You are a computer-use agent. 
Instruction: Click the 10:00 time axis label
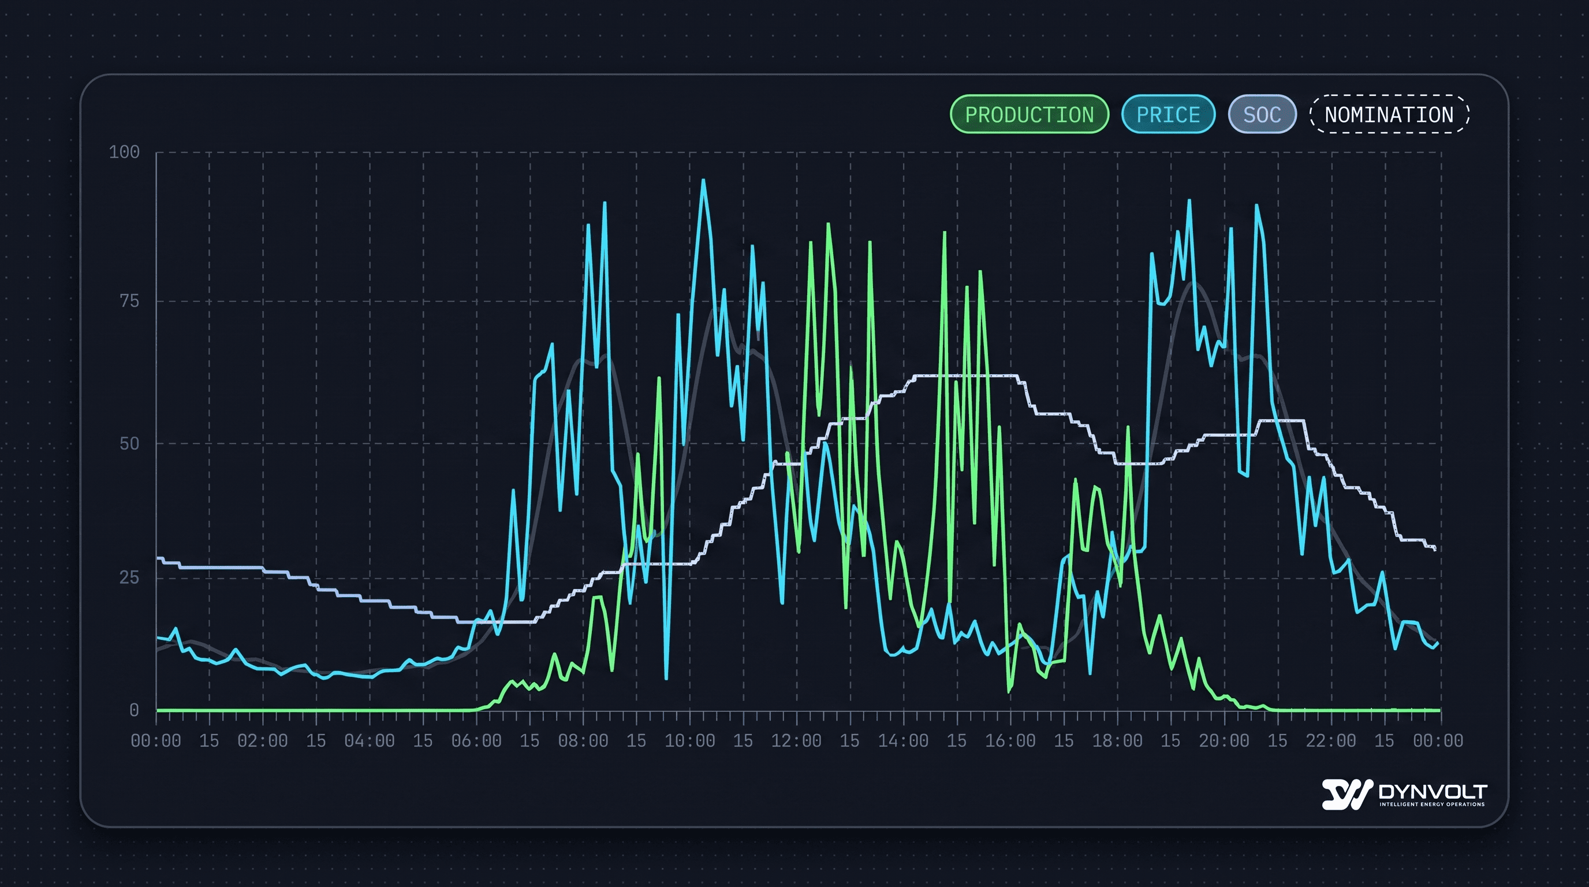pyautogui.click(x=689, y=741)
